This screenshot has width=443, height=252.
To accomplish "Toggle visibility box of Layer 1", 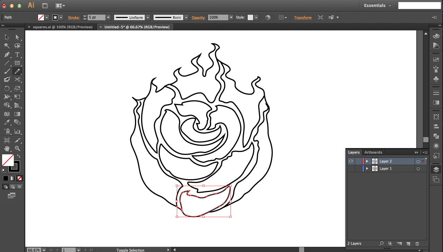I will pos(351,168).
